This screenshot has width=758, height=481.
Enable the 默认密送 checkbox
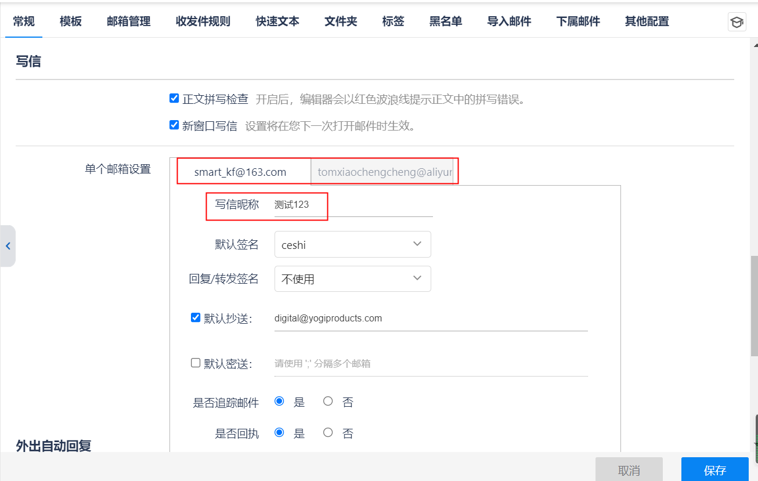click(x=196, y=363)
